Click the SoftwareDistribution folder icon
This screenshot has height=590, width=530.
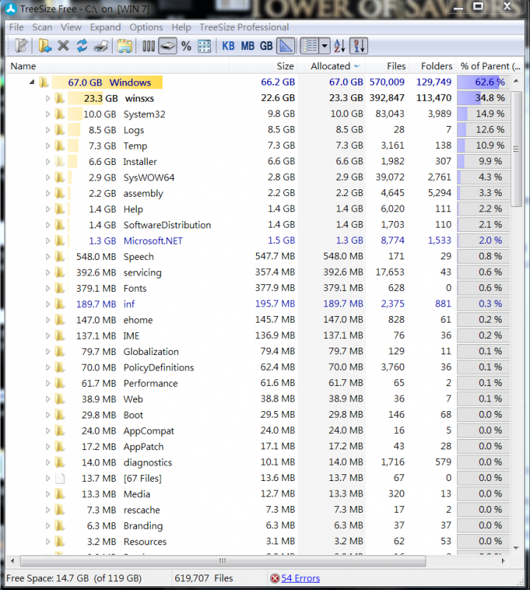(60, 225)
